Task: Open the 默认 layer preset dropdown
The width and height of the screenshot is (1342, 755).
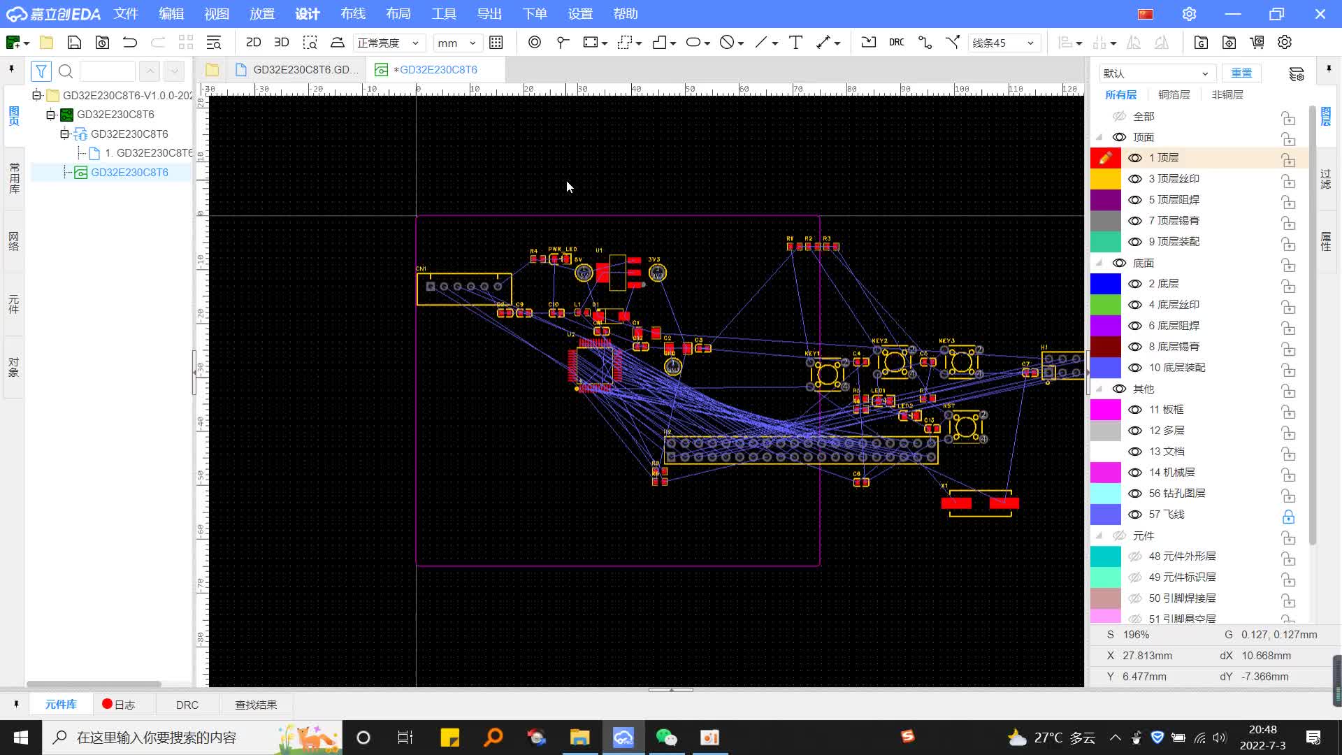Action: 1157,73
